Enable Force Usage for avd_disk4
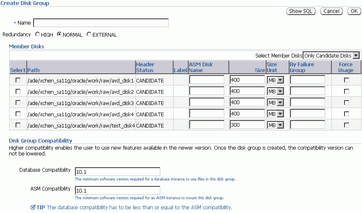Image resolution: width=362 pixels, height=213 pixels. pyautogui.click(x=346, y=114)
